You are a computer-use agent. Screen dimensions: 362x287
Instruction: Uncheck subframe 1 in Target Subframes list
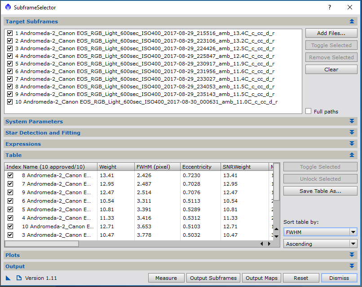pyautogui.click(x=10, y=33)
